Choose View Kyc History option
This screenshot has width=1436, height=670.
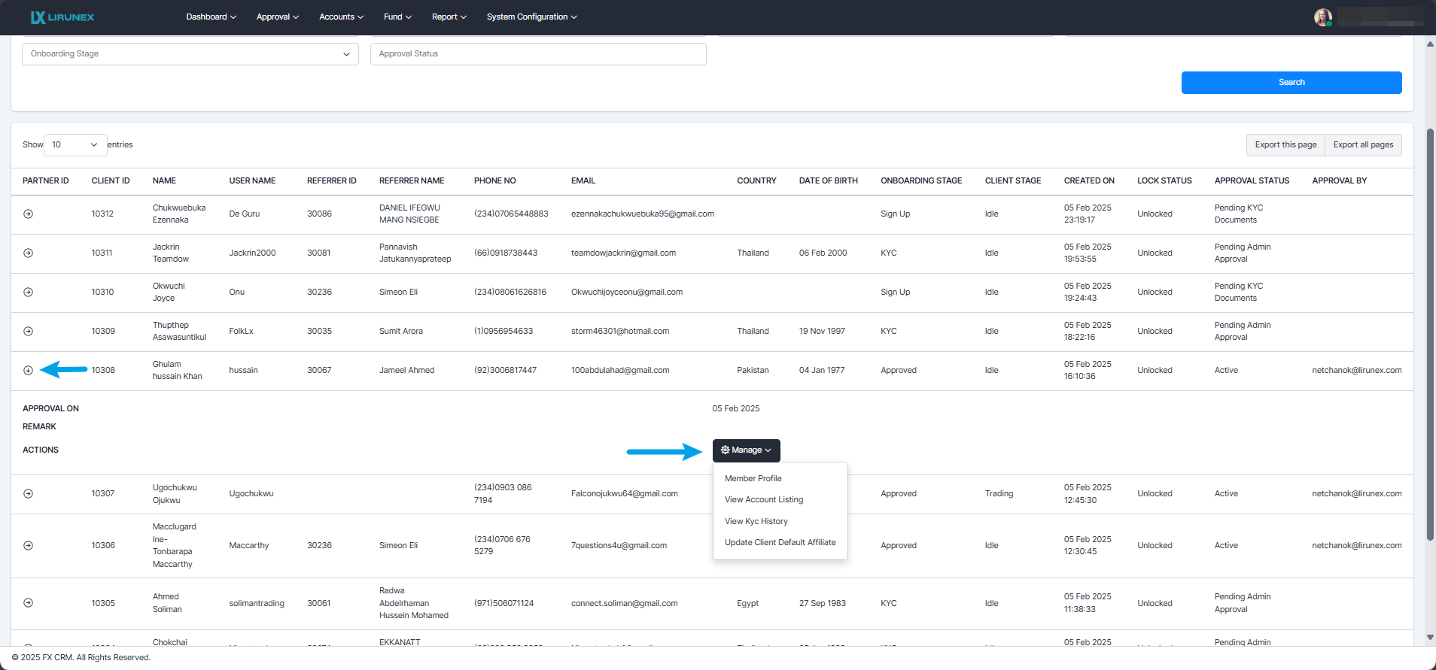coord(756,522)
